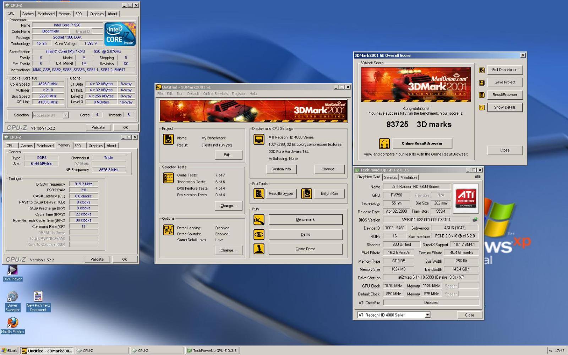Click the GPU-Z BIOS save chip icon

(475, 220)
